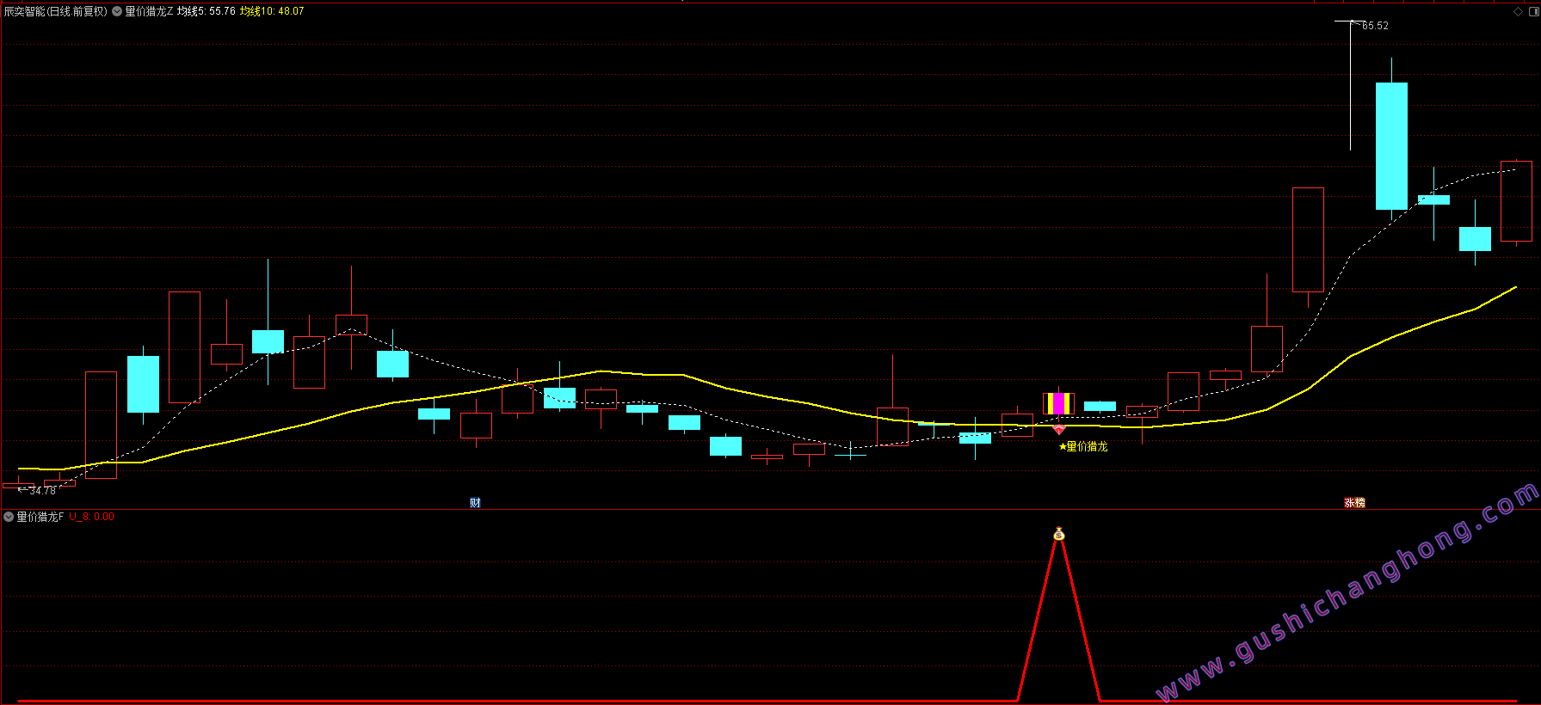The image size is (1541, 705).
Task: Click the 均线5: 55.76 value
Action: click(206, 12)
